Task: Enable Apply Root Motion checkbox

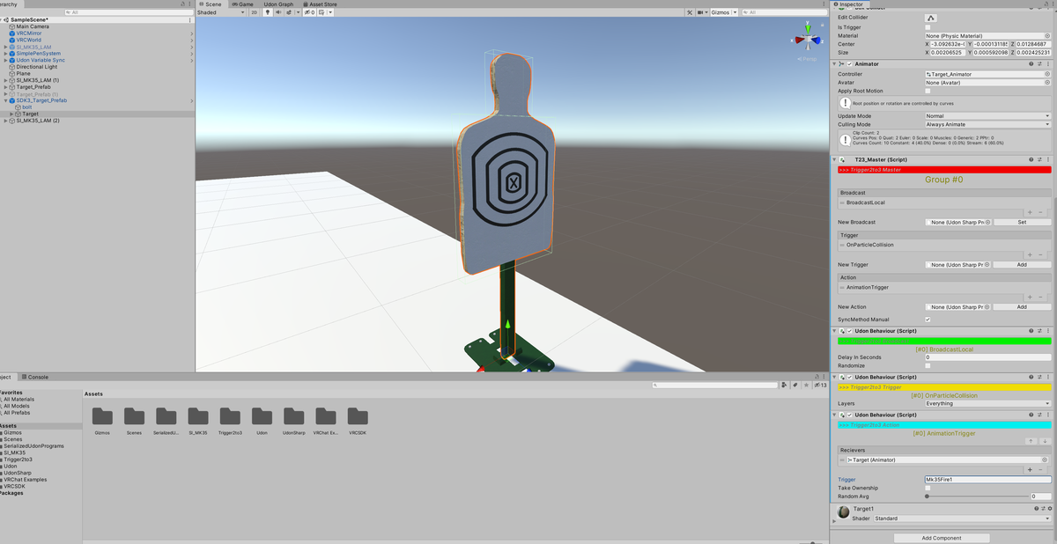Action: (x=928, y=91)
